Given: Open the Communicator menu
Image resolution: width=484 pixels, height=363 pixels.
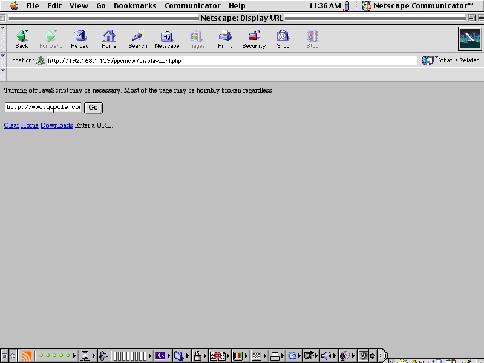Looking at the screenshot, I should pos(192,5).
